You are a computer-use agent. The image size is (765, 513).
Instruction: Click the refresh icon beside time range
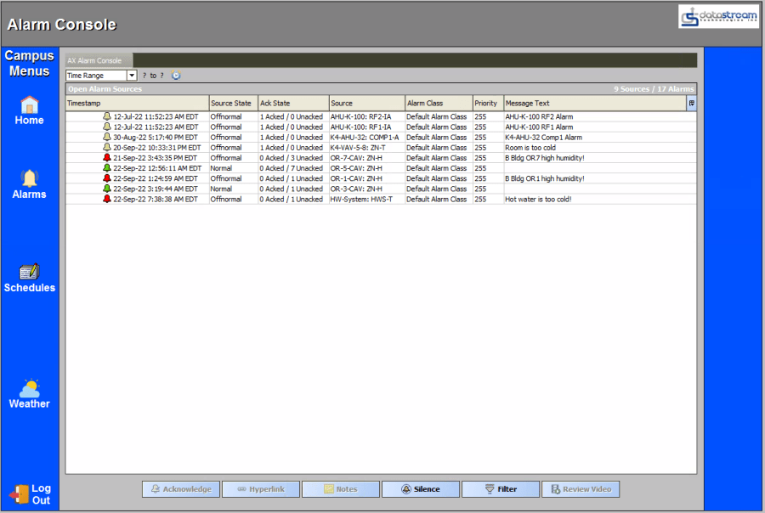pyautogui.click(x=176, y=76)
